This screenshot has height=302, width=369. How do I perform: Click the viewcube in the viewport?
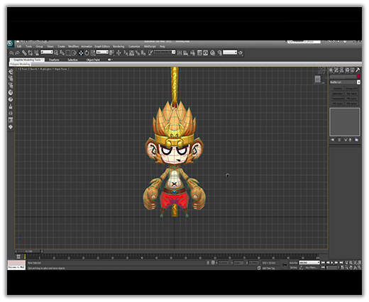coord(318,79)
